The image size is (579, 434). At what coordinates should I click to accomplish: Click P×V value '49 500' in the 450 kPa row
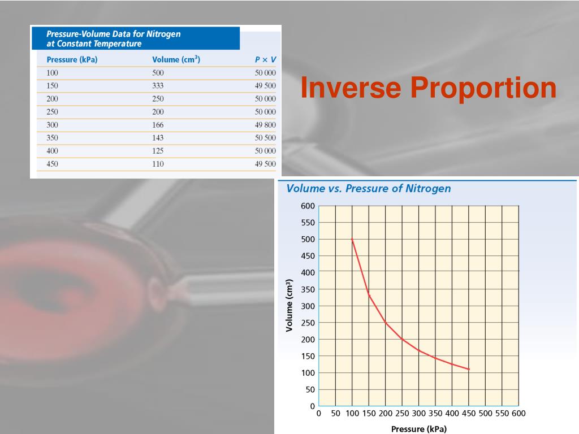click(x=265, y=164)
